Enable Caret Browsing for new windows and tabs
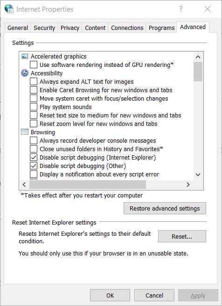This screenshot has height=306, width=222. [34, 90]
